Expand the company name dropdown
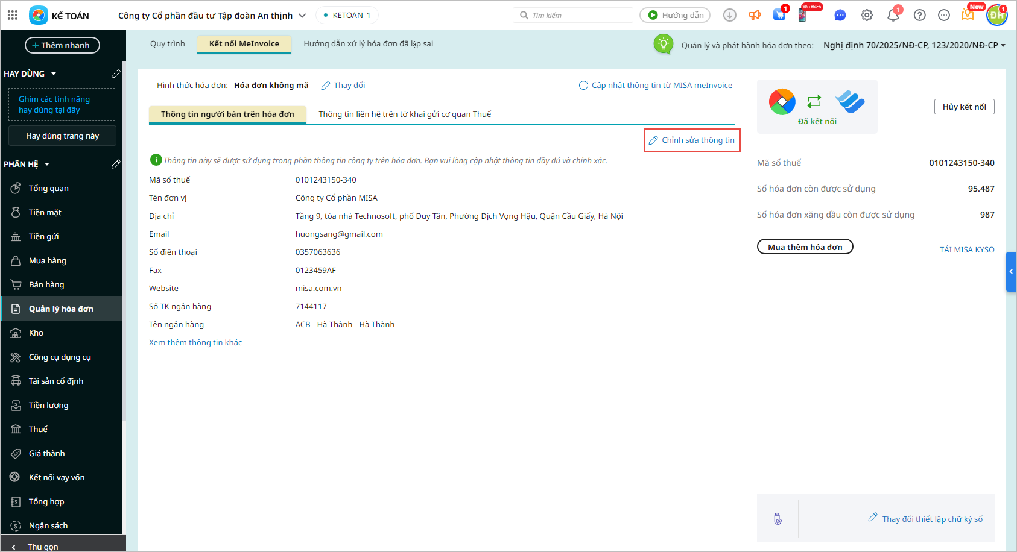 tap(302, 16)
